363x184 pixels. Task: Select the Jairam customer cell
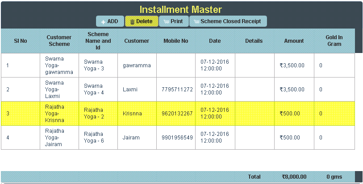point(131,138)
